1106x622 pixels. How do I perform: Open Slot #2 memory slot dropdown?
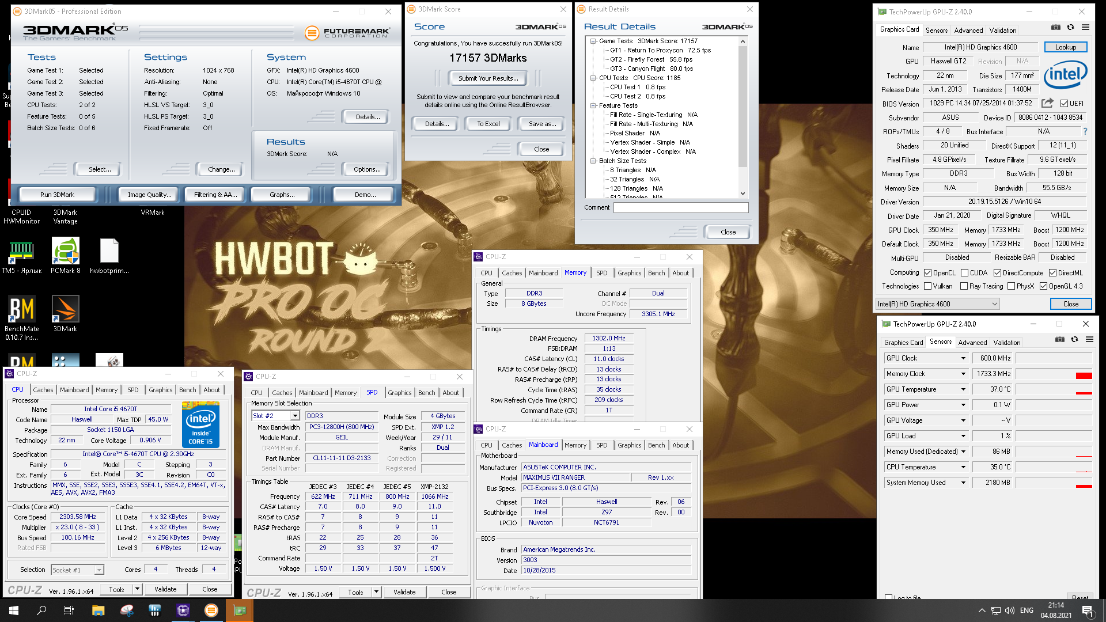pos(276,416)
